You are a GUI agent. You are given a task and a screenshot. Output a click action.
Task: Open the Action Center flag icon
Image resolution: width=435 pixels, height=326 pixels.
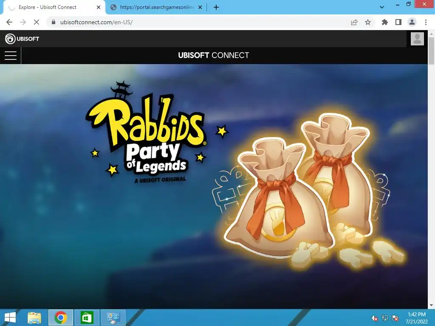(395, 318)
